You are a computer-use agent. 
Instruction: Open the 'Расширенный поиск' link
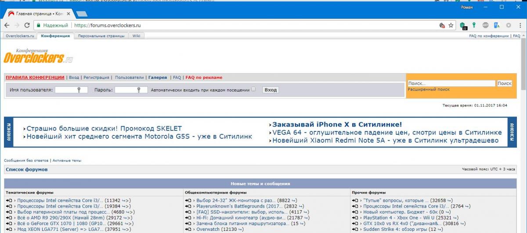429,89
